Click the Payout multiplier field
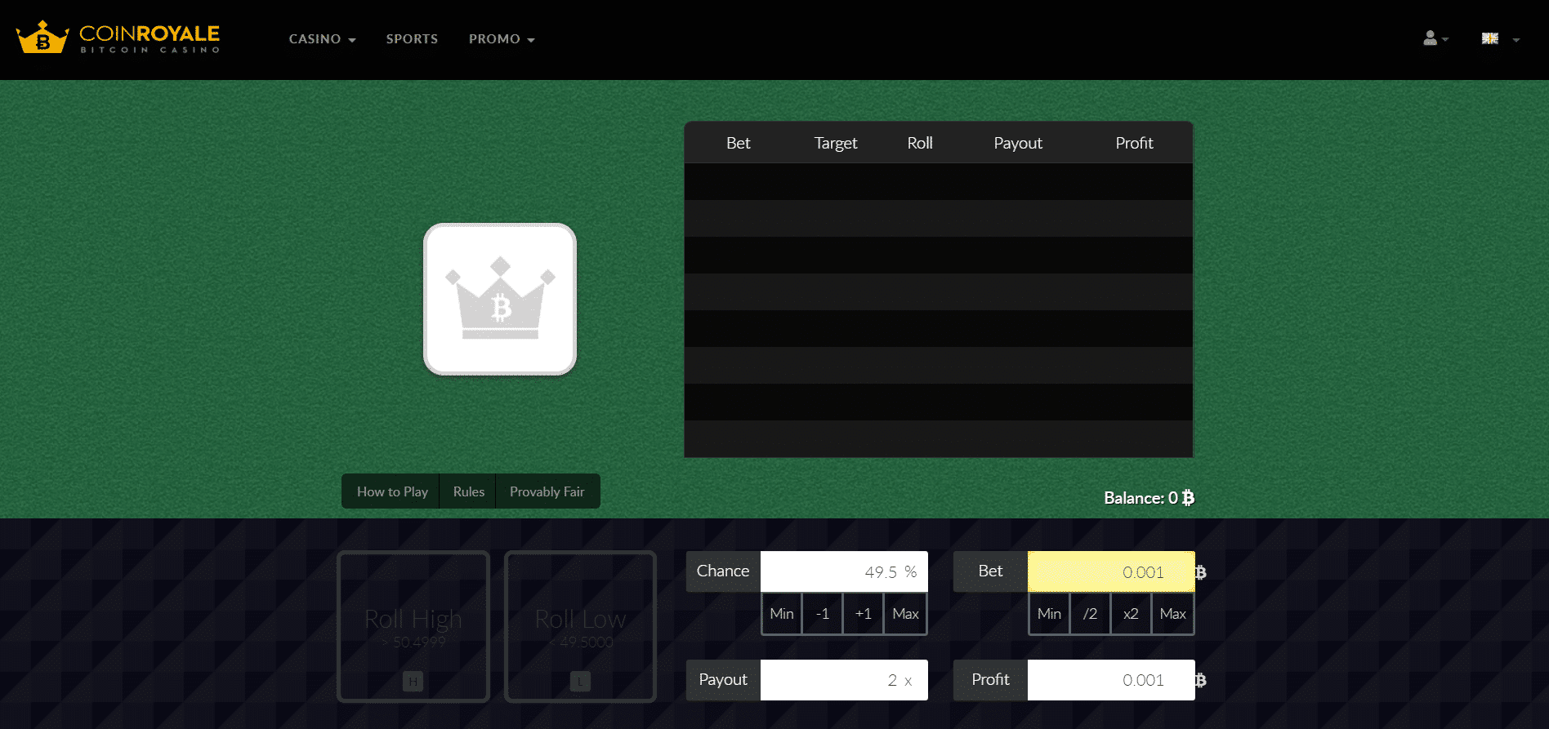 [x=843, y=680]
